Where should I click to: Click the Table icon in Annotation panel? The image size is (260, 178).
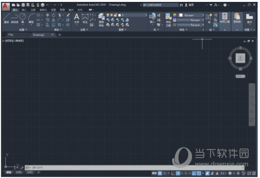pos(92,25)
